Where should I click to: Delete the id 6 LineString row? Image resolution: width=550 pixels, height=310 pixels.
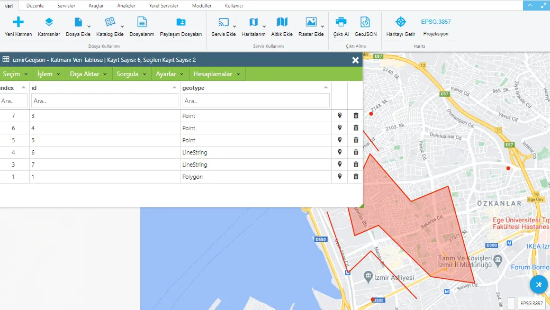(356, 152)
